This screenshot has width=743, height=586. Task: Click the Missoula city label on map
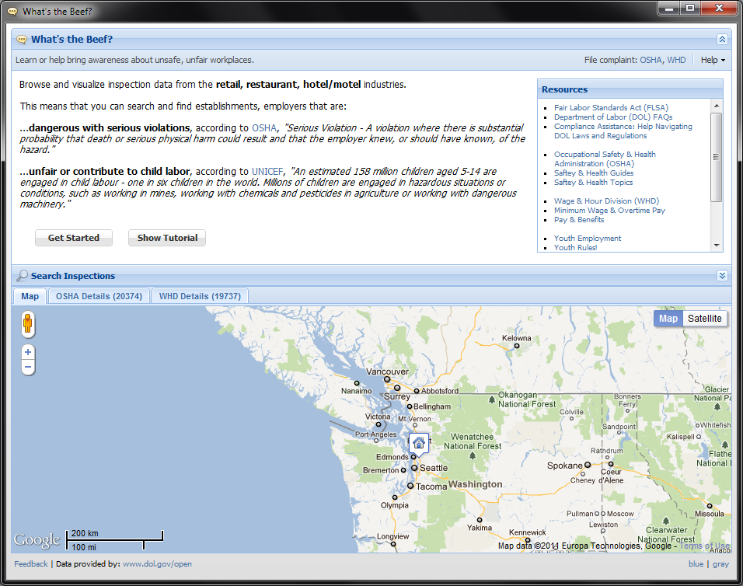pyautogui.click(x=710, y=514)
